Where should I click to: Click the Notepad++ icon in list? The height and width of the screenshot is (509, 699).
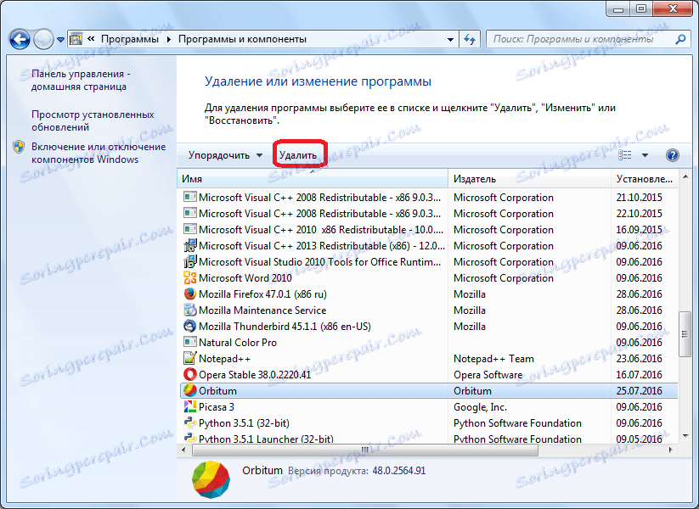[x=190, y=358]
